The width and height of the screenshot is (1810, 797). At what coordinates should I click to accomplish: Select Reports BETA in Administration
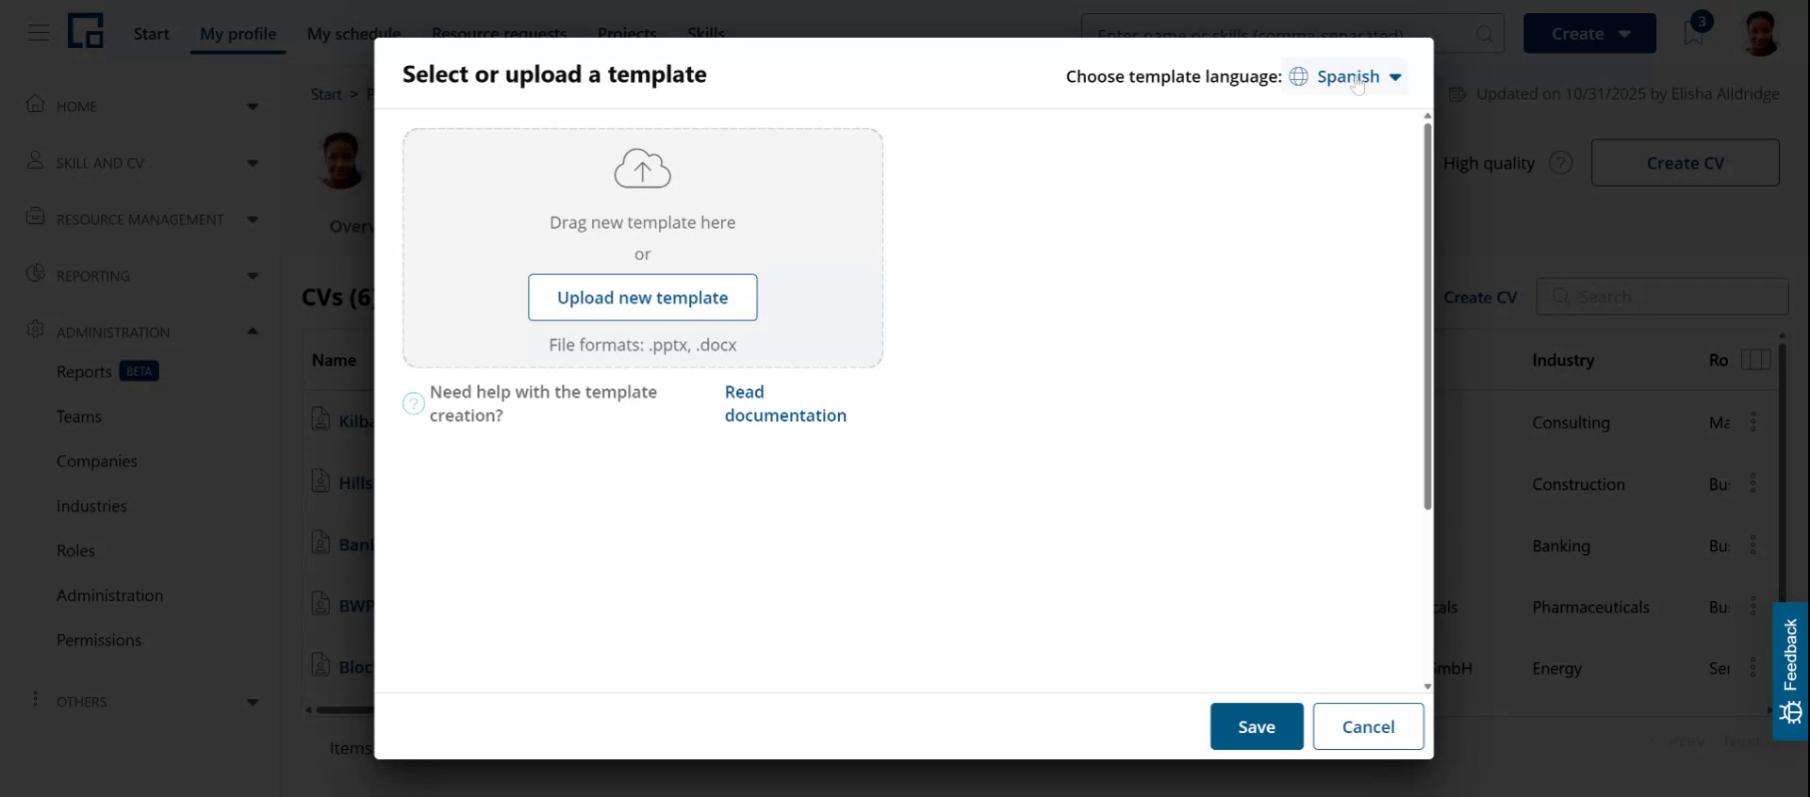tap(107, 371)
